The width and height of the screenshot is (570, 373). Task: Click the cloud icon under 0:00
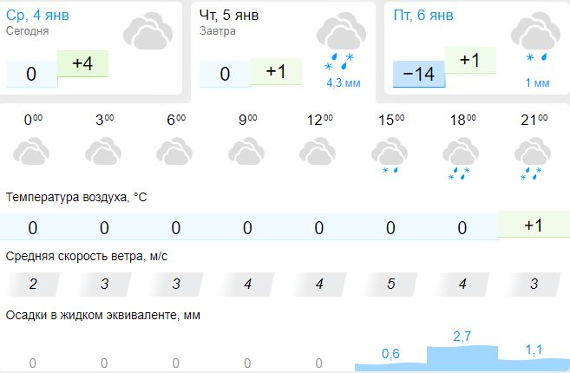31,151
